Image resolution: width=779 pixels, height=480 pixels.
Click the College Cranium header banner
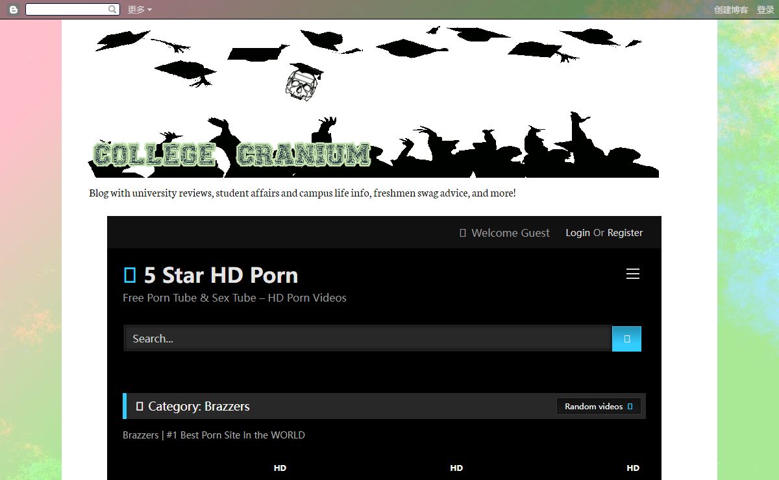pyautogui.click(x=374, y=101)
